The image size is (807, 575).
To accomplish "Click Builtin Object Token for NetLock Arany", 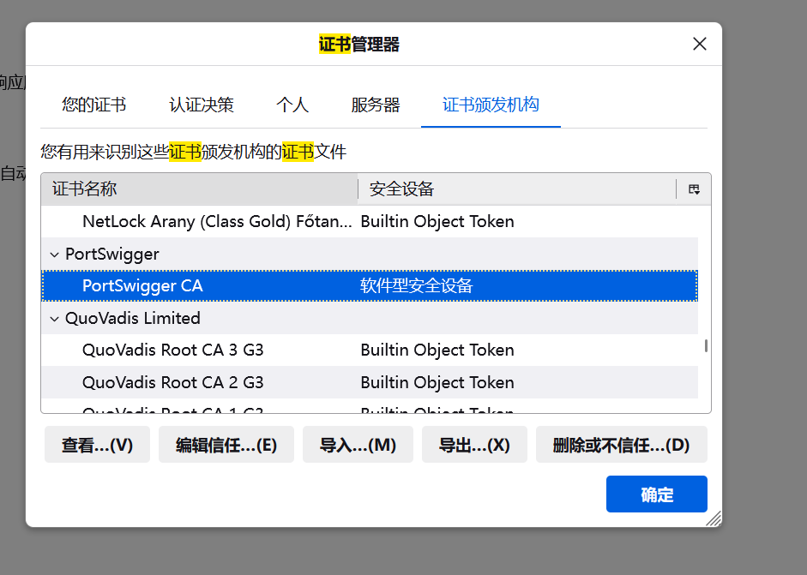I will tap(437, 222).
